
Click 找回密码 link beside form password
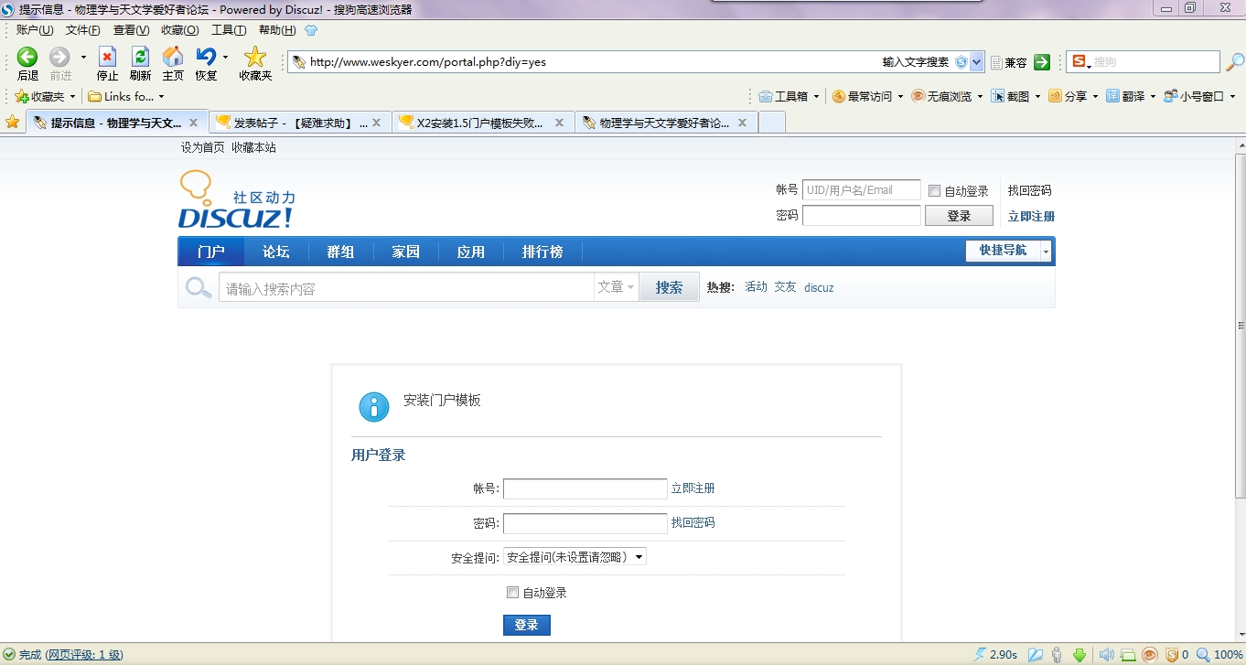click(693, 523)
